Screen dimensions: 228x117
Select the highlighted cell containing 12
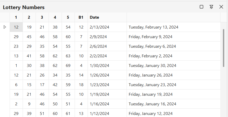pyautogui.click(x=16, y=27)
